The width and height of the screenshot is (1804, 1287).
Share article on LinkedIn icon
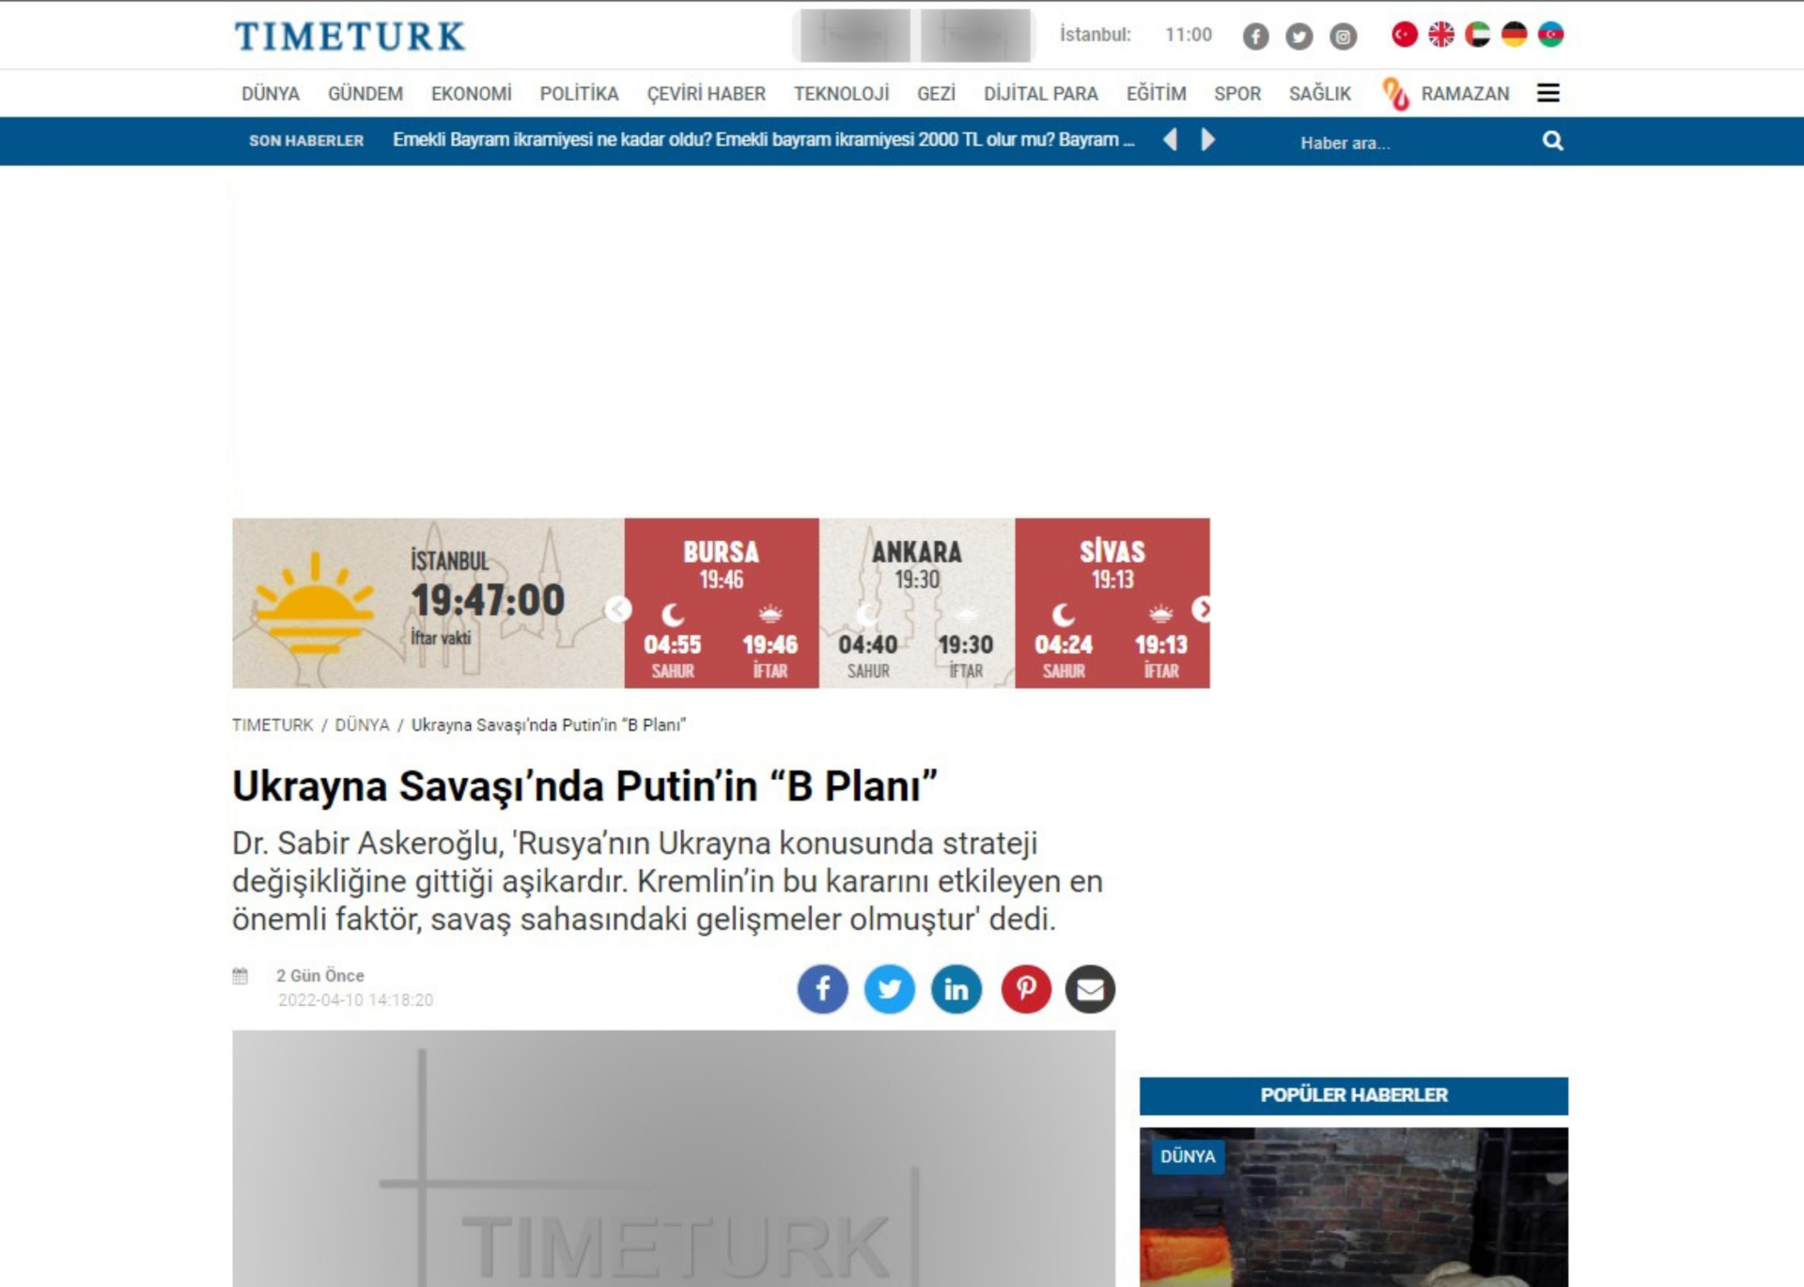point(956,989)
